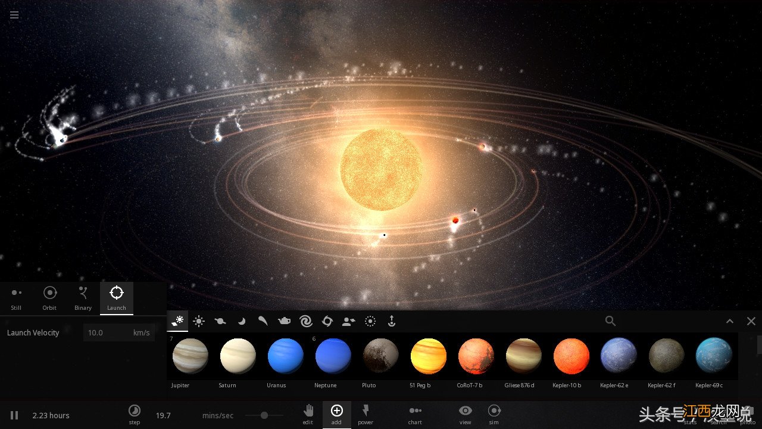Open the crescent moon category
The image size is (762, 429).
click(x=242, y=321)
